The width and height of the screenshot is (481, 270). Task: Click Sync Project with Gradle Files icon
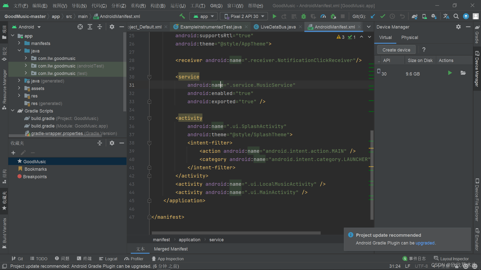(x=415, y=16)
